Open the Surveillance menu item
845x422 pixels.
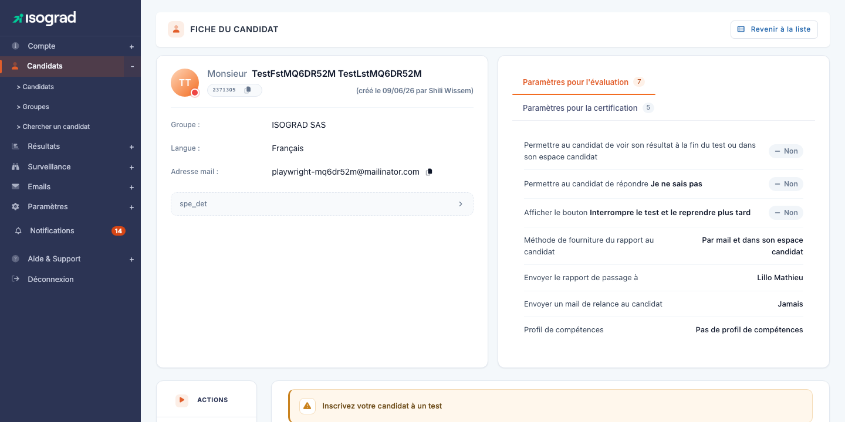(70, 166)
